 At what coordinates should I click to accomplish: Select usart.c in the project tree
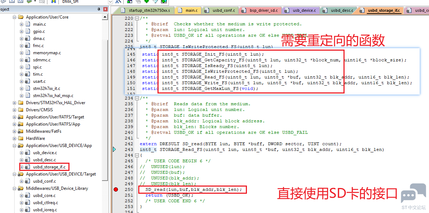tap(39, 81)
